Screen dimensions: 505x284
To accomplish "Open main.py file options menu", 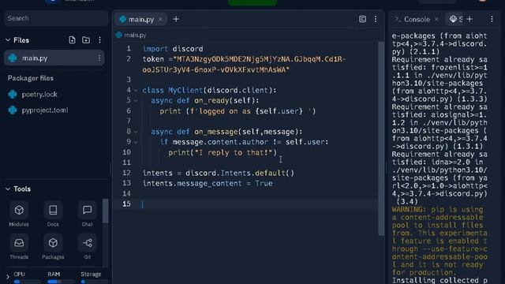I will click(99, 58).
